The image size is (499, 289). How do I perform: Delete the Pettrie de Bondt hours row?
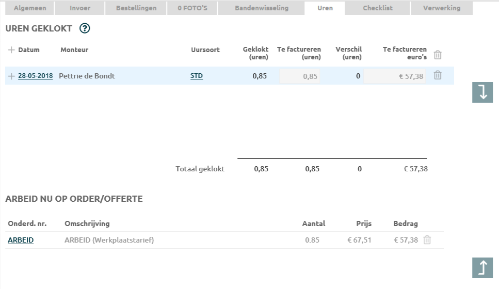pos(438,75)
